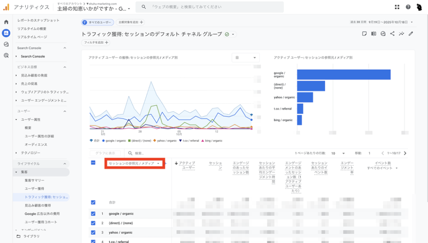This screenshot has height=243, width=428.
Task: Click the help question mark icon
Action: (x=408, y=7)
